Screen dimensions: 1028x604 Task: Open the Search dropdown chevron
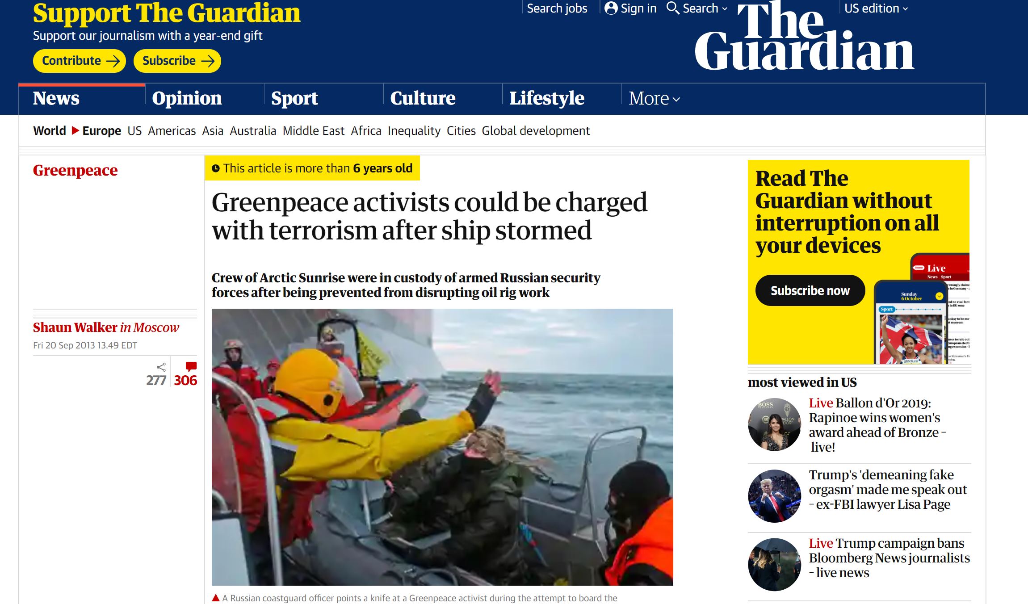pos(725,9)
